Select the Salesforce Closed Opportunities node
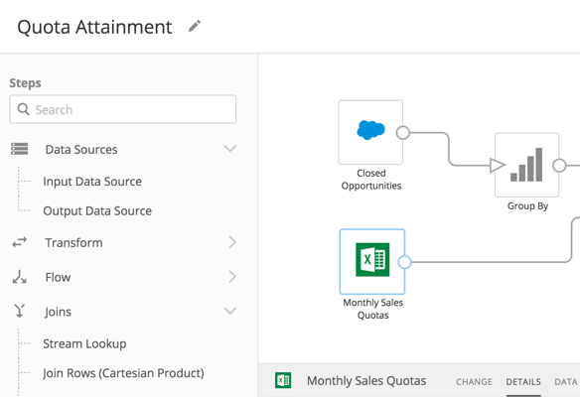 click(x=370, y=132)
